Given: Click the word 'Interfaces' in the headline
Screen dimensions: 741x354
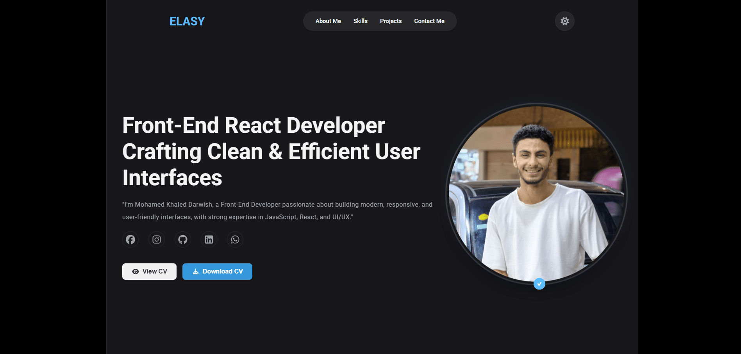Looking at the screenshot, I should [172, 178].
